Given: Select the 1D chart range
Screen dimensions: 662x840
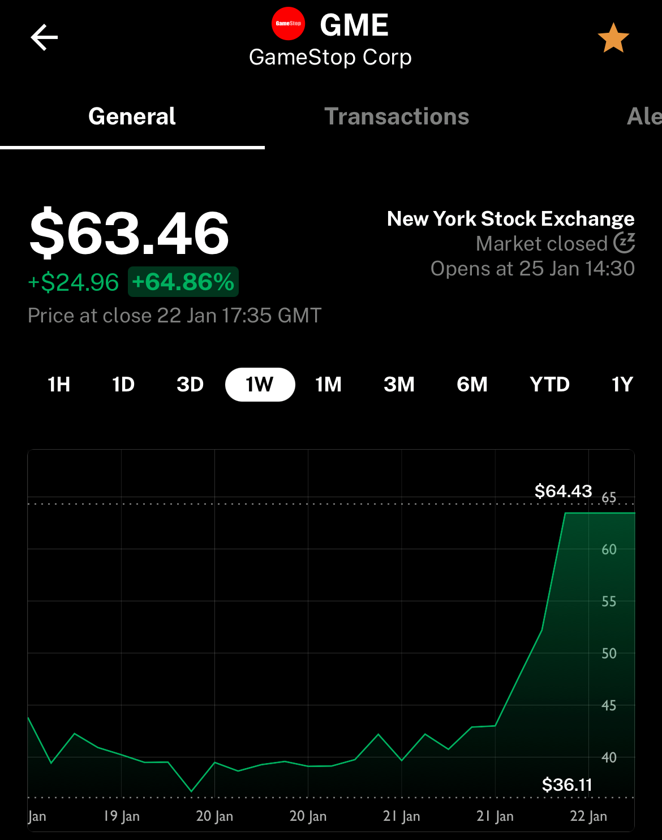Looking at the screenshot, I should click(123, 385).
